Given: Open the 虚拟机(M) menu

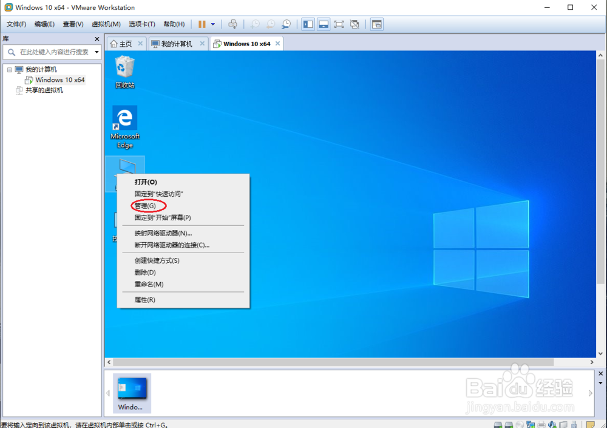Looking at the screenshot, I should (106, 24).
